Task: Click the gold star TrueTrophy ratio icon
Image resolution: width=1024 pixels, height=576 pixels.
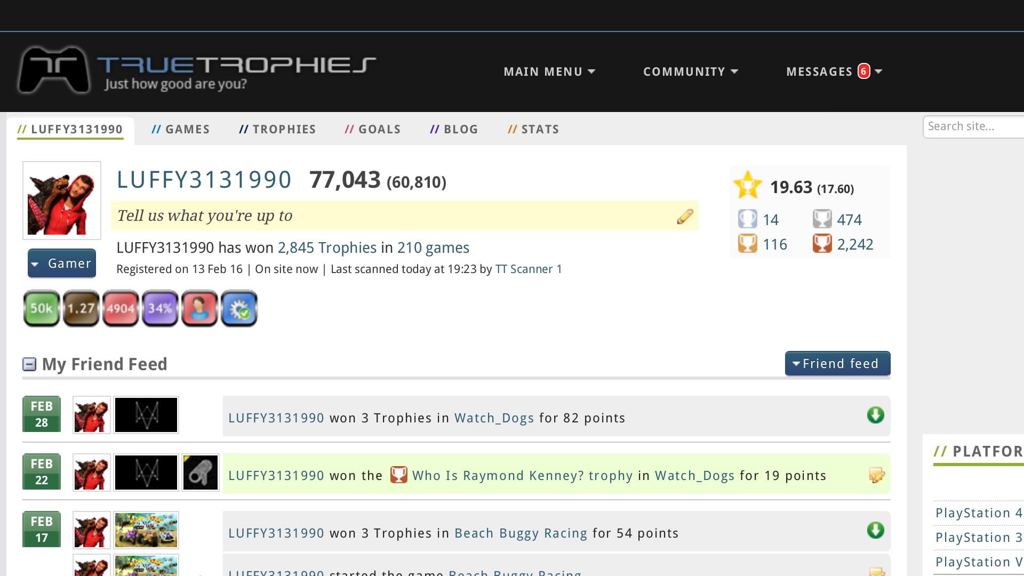Action: click(748, 185)
